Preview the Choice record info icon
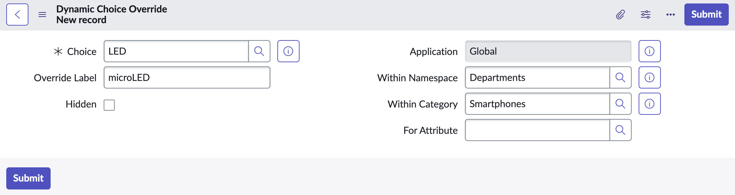 pyautogui.click(x=288, y=51)
